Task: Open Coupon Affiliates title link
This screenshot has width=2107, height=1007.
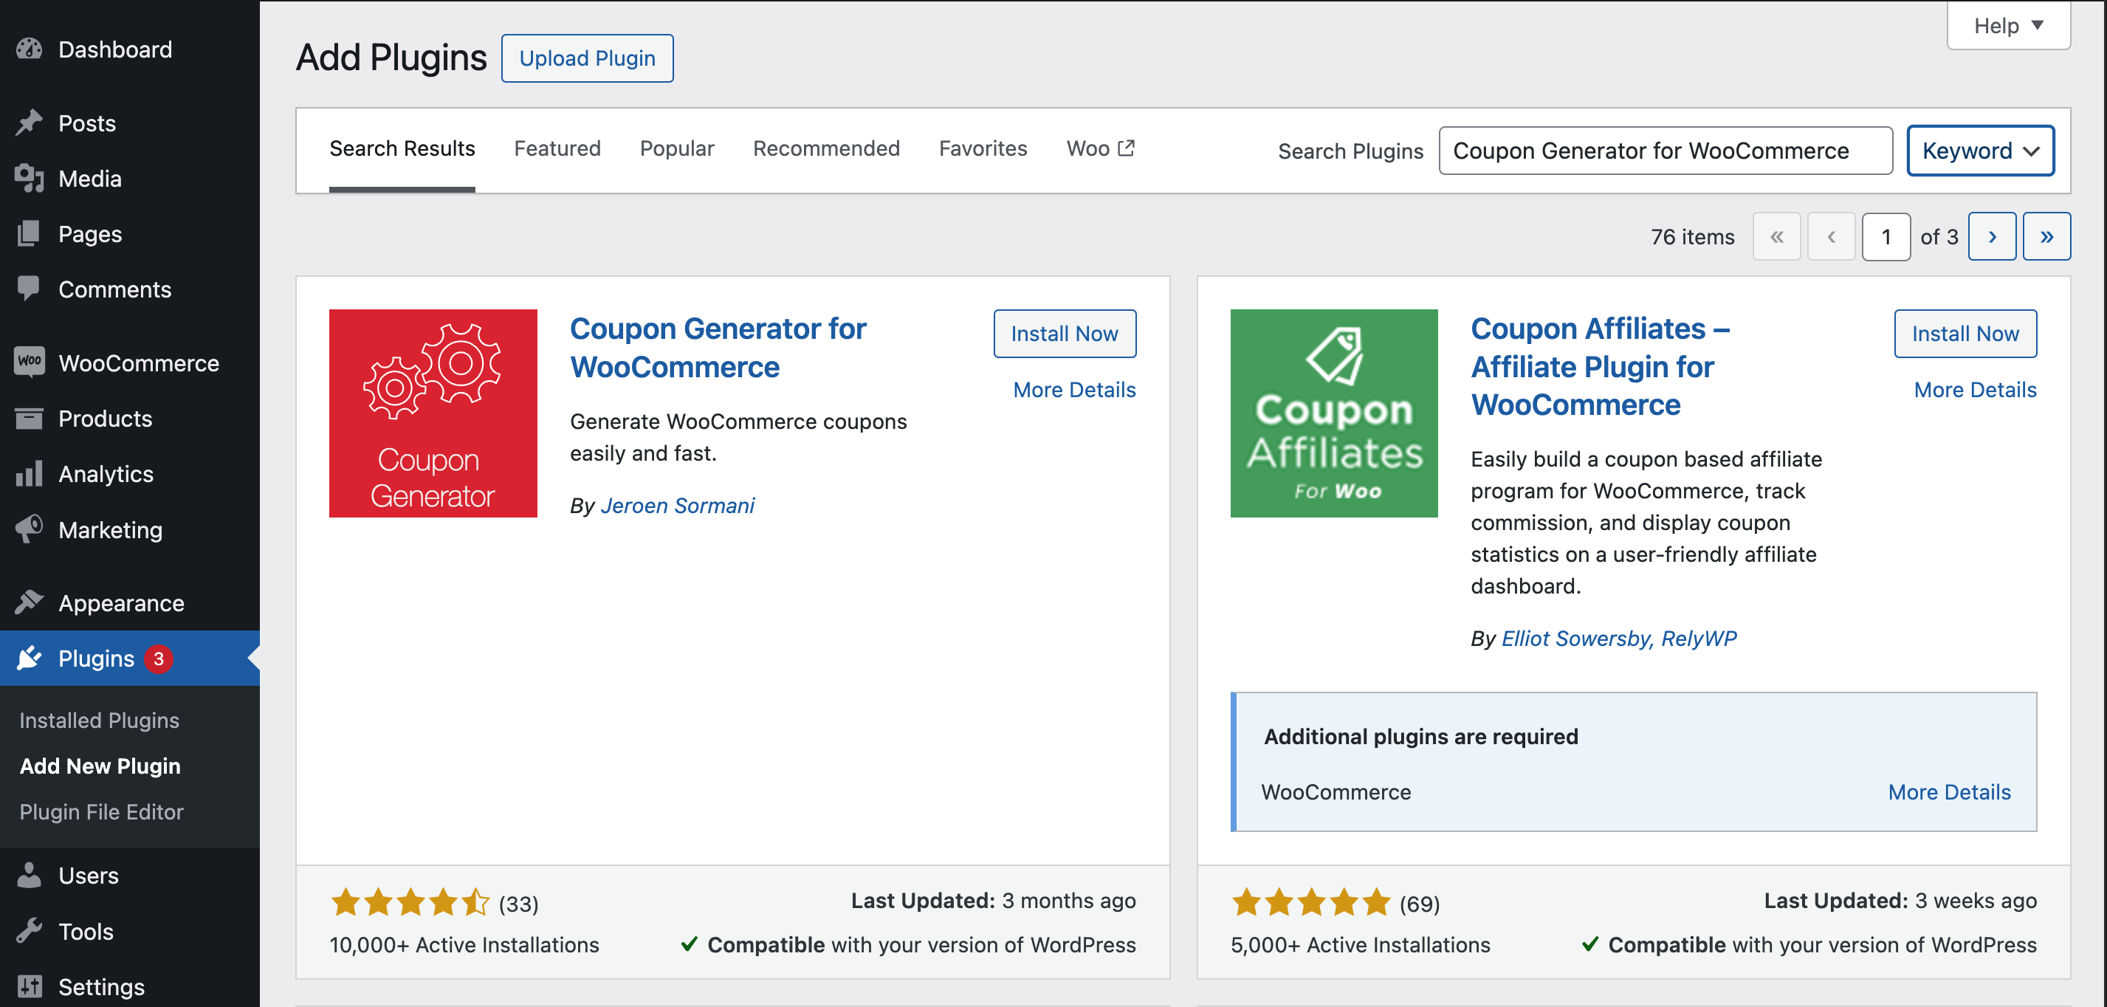Action: (1600, 366)
